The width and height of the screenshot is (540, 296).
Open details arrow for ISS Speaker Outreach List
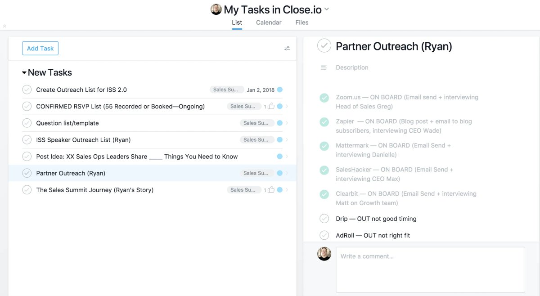point(287,140)
